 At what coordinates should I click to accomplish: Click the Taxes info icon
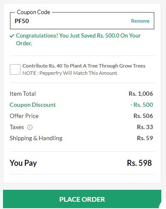pos(30,127)
